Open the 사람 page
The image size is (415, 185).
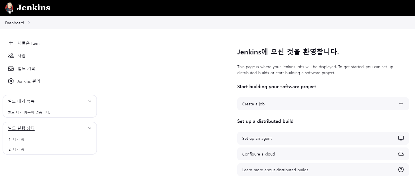coord(21,56)
